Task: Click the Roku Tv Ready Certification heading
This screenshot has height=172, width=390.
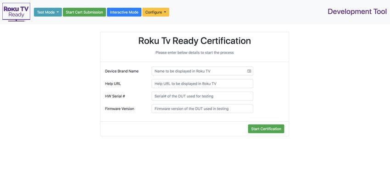Action: (195, 41)
